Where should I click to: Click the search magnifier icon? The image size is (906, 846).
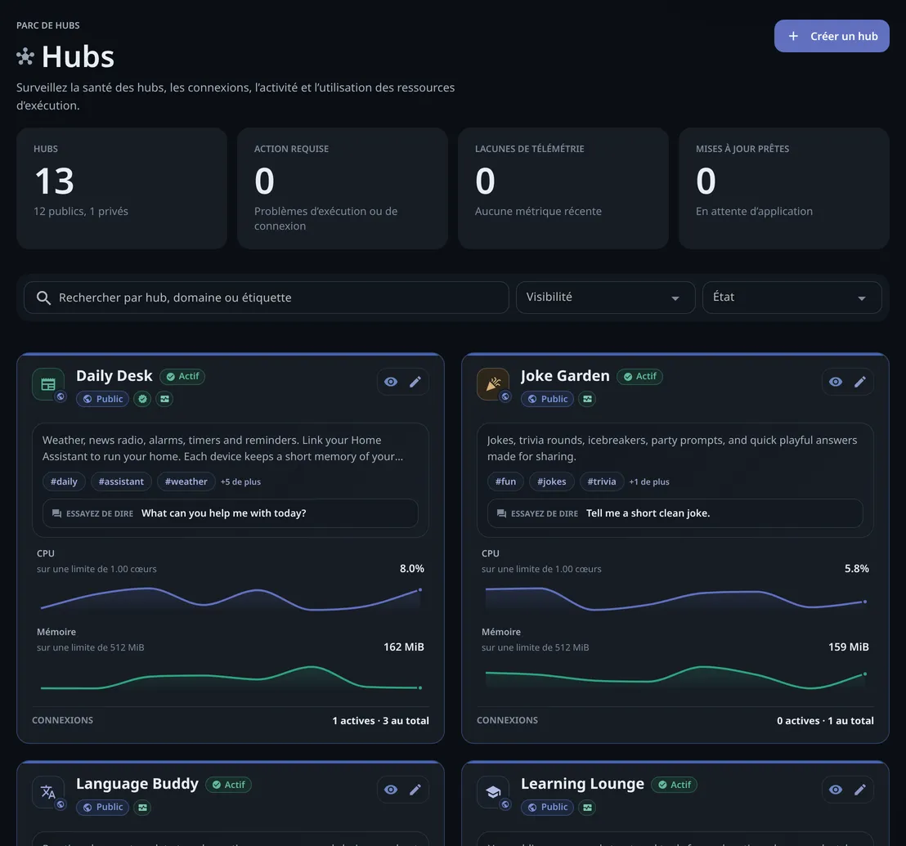43,298
